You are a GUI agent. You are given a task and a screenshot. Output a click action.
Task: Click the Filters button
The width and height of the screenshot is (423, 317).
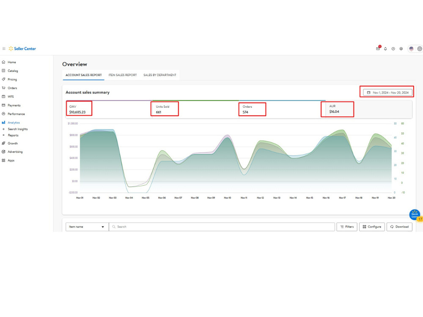347,227
